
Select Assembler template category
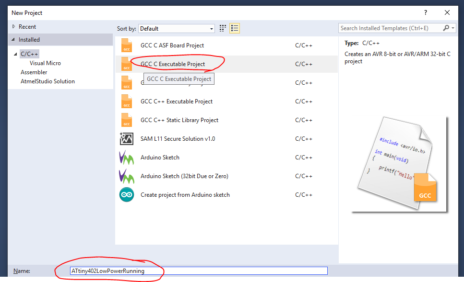pos(34,72)
